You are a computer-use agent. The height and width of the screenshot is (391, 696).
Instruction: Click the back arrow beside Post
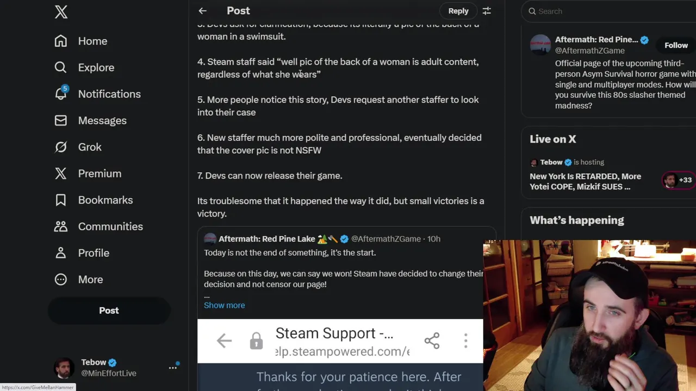[202, 11]
